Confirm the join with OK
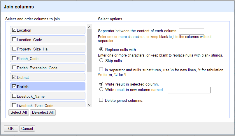235x136 pixels. pos(11,128)
